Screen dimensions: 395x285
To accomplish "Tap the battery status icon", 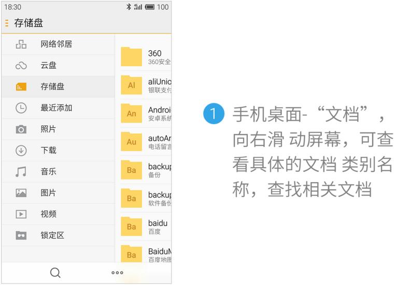I will [150, 7].
